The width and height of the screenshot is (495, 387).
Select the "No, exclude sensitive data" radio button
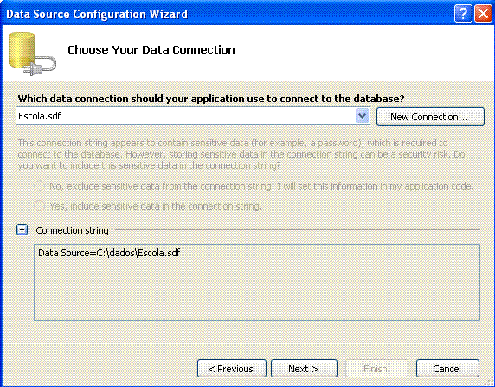39,186
